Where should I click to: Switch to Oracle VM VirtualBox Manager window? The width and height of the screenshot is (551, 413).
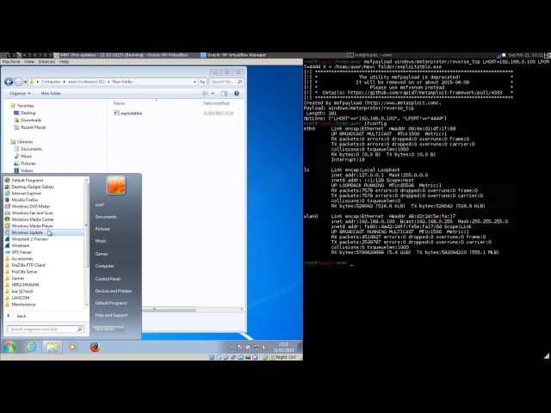pyautogui.click(x=233, y=55)
